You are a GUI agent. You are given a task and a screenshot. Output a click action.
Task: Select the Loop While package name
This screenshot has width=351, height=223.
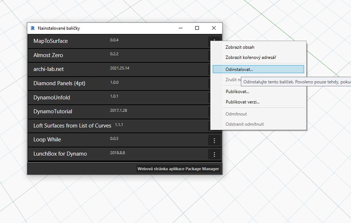pyautogui.click(x=47, y=139)
